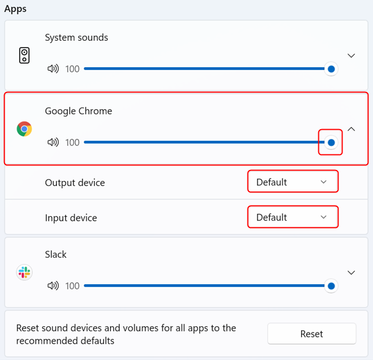Click the Slack app icon
The image size is (373, 360).
[24, 272]
